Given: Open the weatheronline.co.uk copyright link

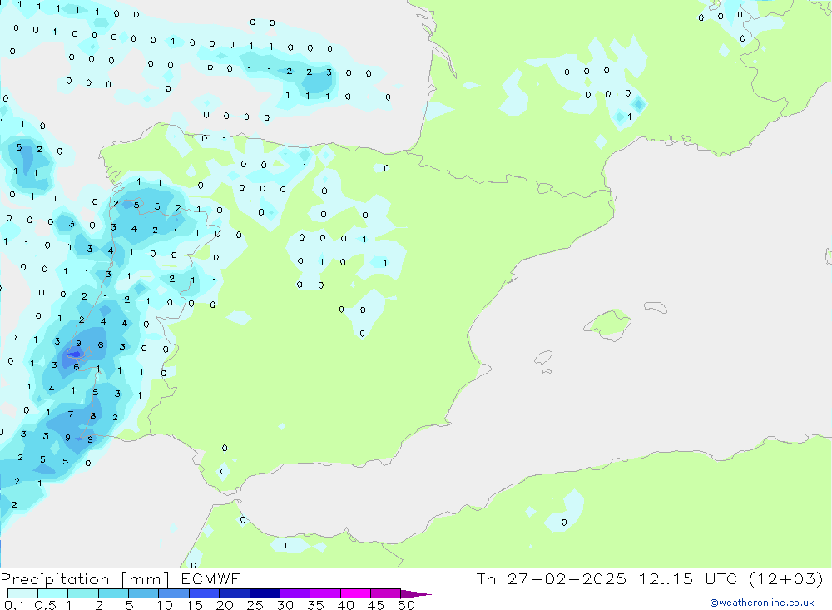Looking at the screenshot, I should [761, 603].
